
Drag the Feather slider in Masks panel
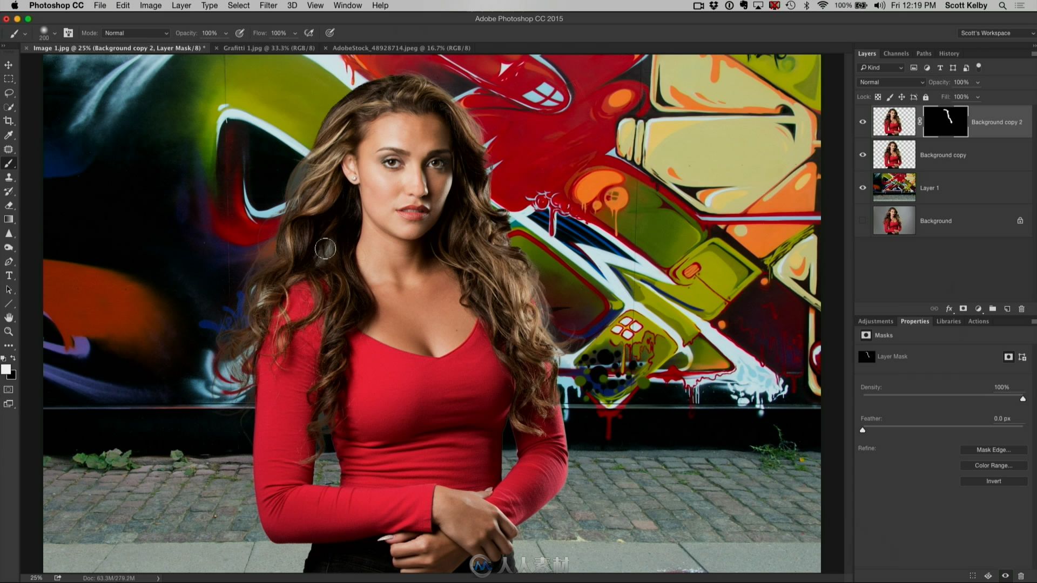tap(862, 429)
